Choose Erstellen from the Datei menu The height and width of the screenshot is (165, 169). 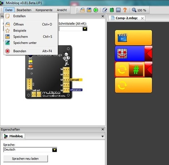coord(31,16)
